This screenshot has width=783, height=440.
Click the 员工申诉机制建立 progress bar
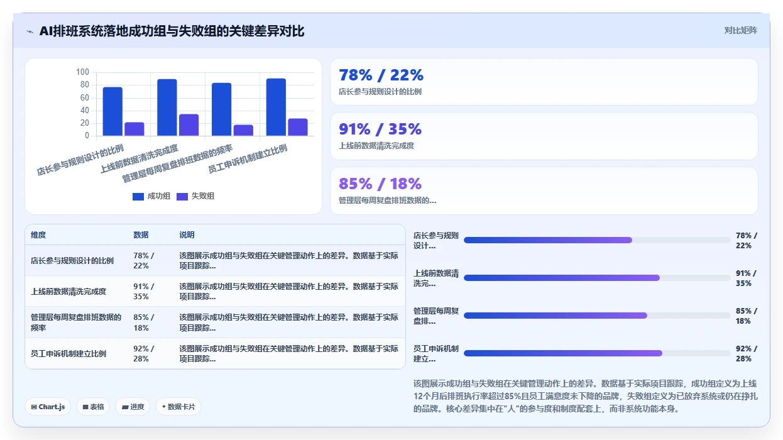coord(597,353)
